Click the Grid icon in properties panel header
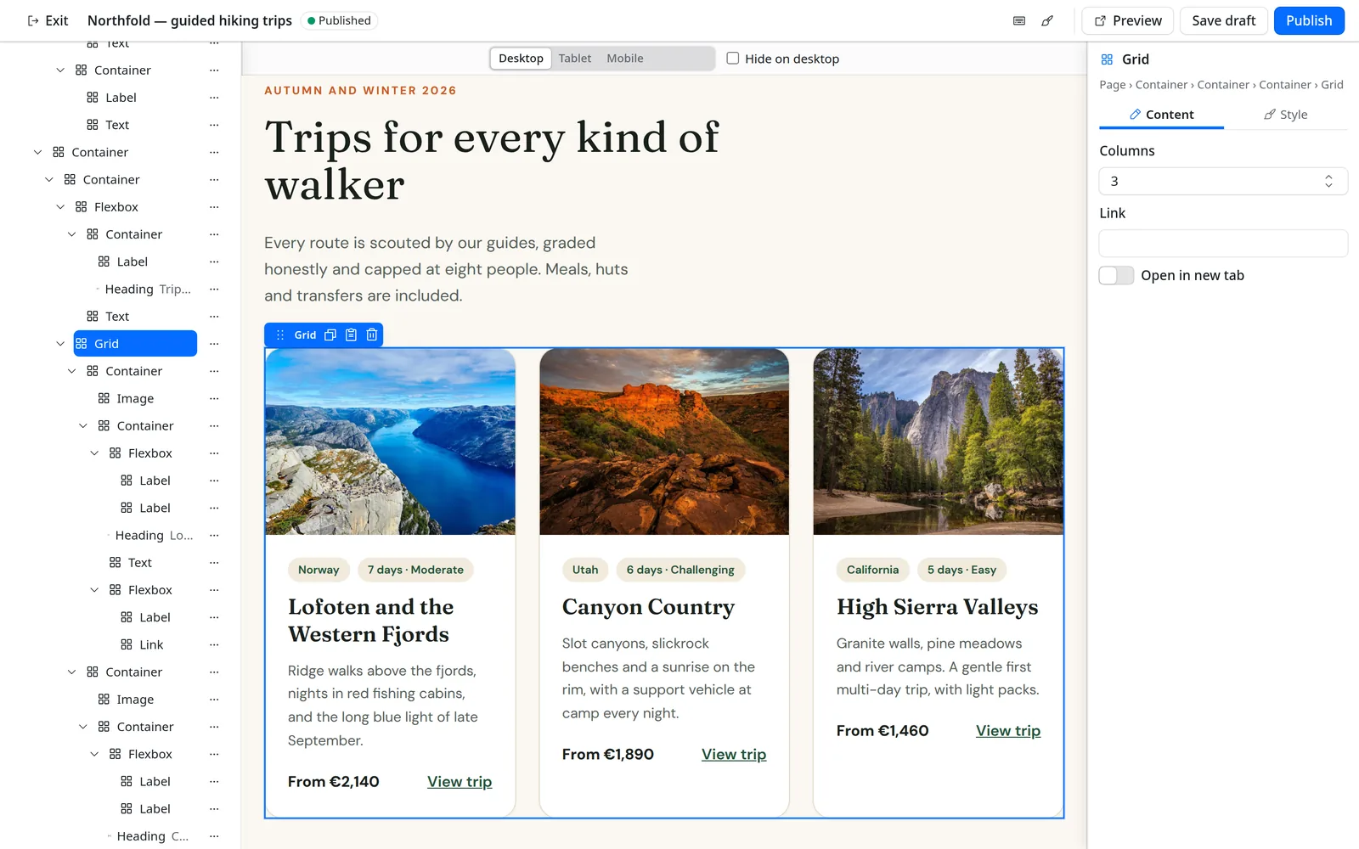Screen dimensions: 1359x849 [x=1107, y=59]
